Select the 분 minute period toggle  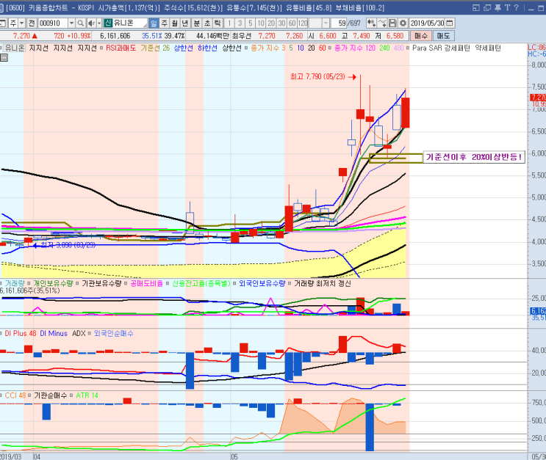pyautogui.click(x=197, y=23)
